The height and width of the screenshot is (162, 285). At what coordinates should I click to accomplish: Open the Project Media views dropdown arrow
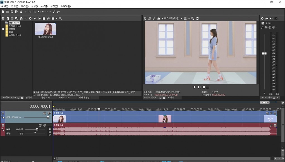click(57, 18)
